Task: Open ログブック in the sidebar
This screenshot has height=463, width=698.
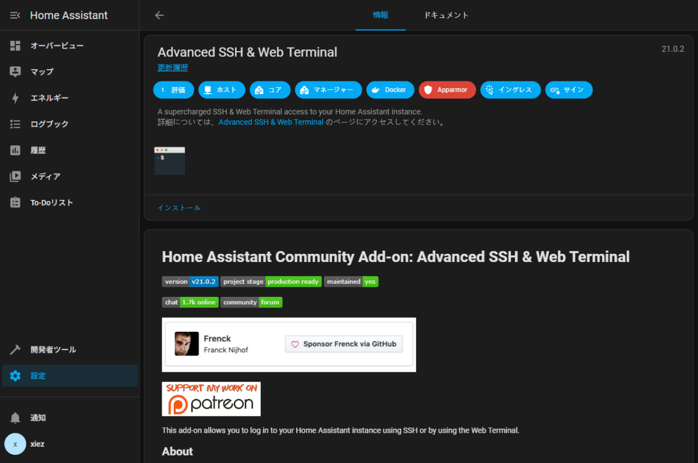Action: pyautogui.click(x=70, y=124)
